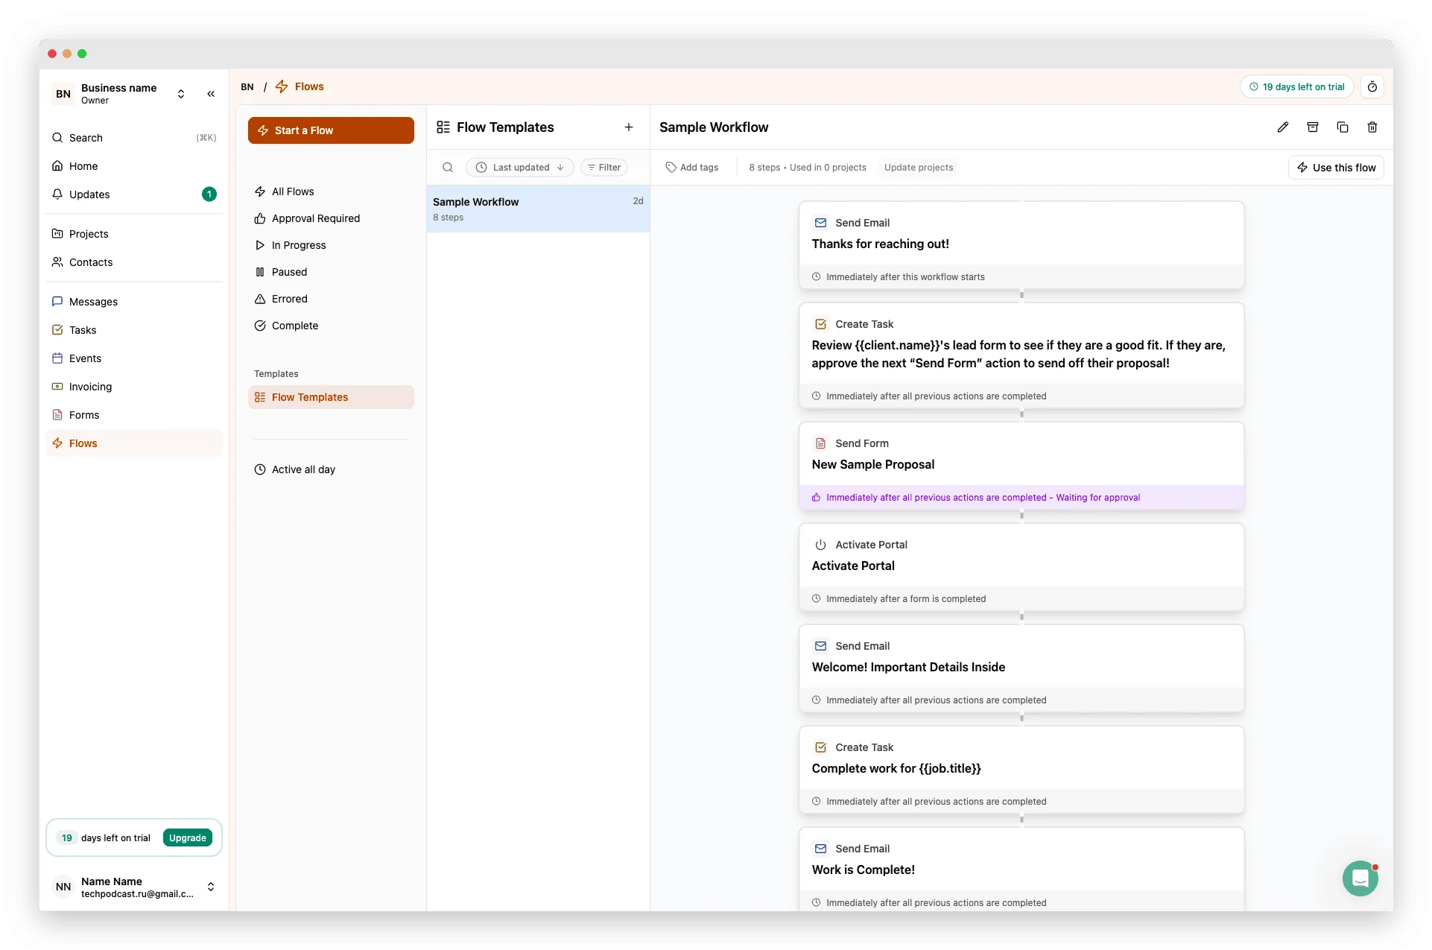Viewport: 1432px width, 950px height.
Task: Edit Sample Workflow with pencil icon
Action: click(x=1283, y=127)
